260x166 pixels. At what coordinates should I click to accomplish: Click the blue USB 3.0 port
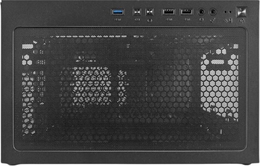pyautogui.click(x=118, y=12)
